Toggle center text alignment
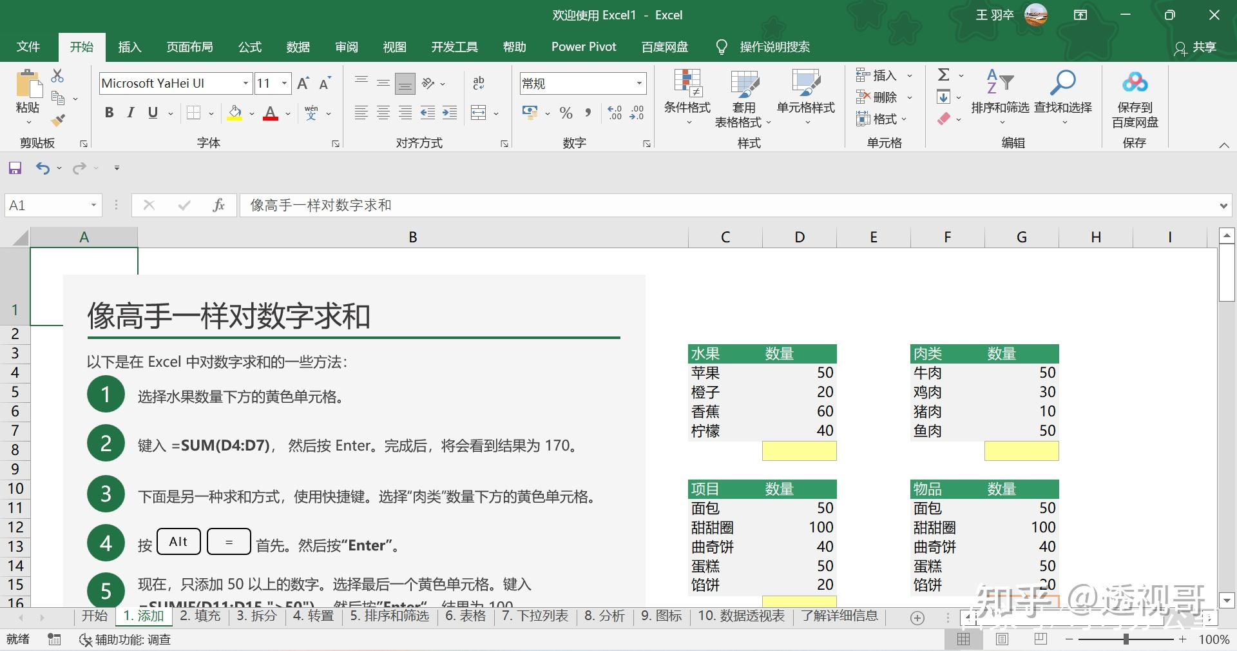This screenshot has height=651, width=1237. [383, 113]
